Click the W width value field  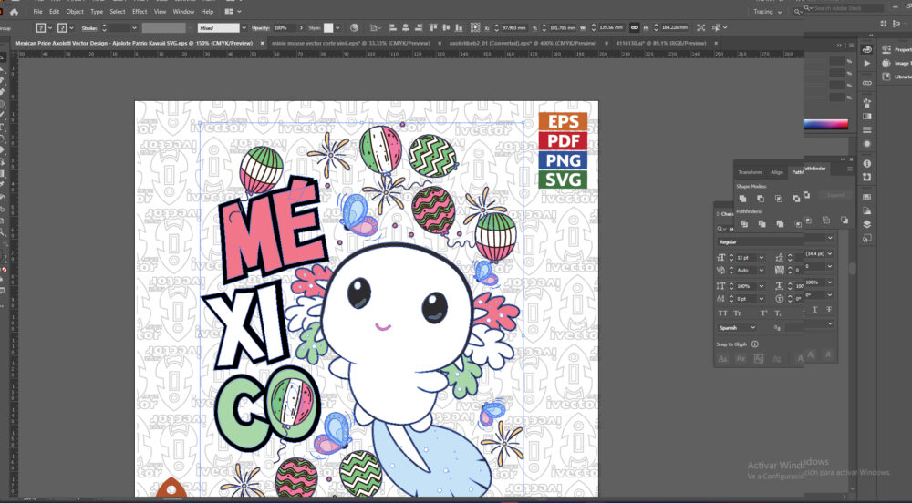(x=611, y=27)
